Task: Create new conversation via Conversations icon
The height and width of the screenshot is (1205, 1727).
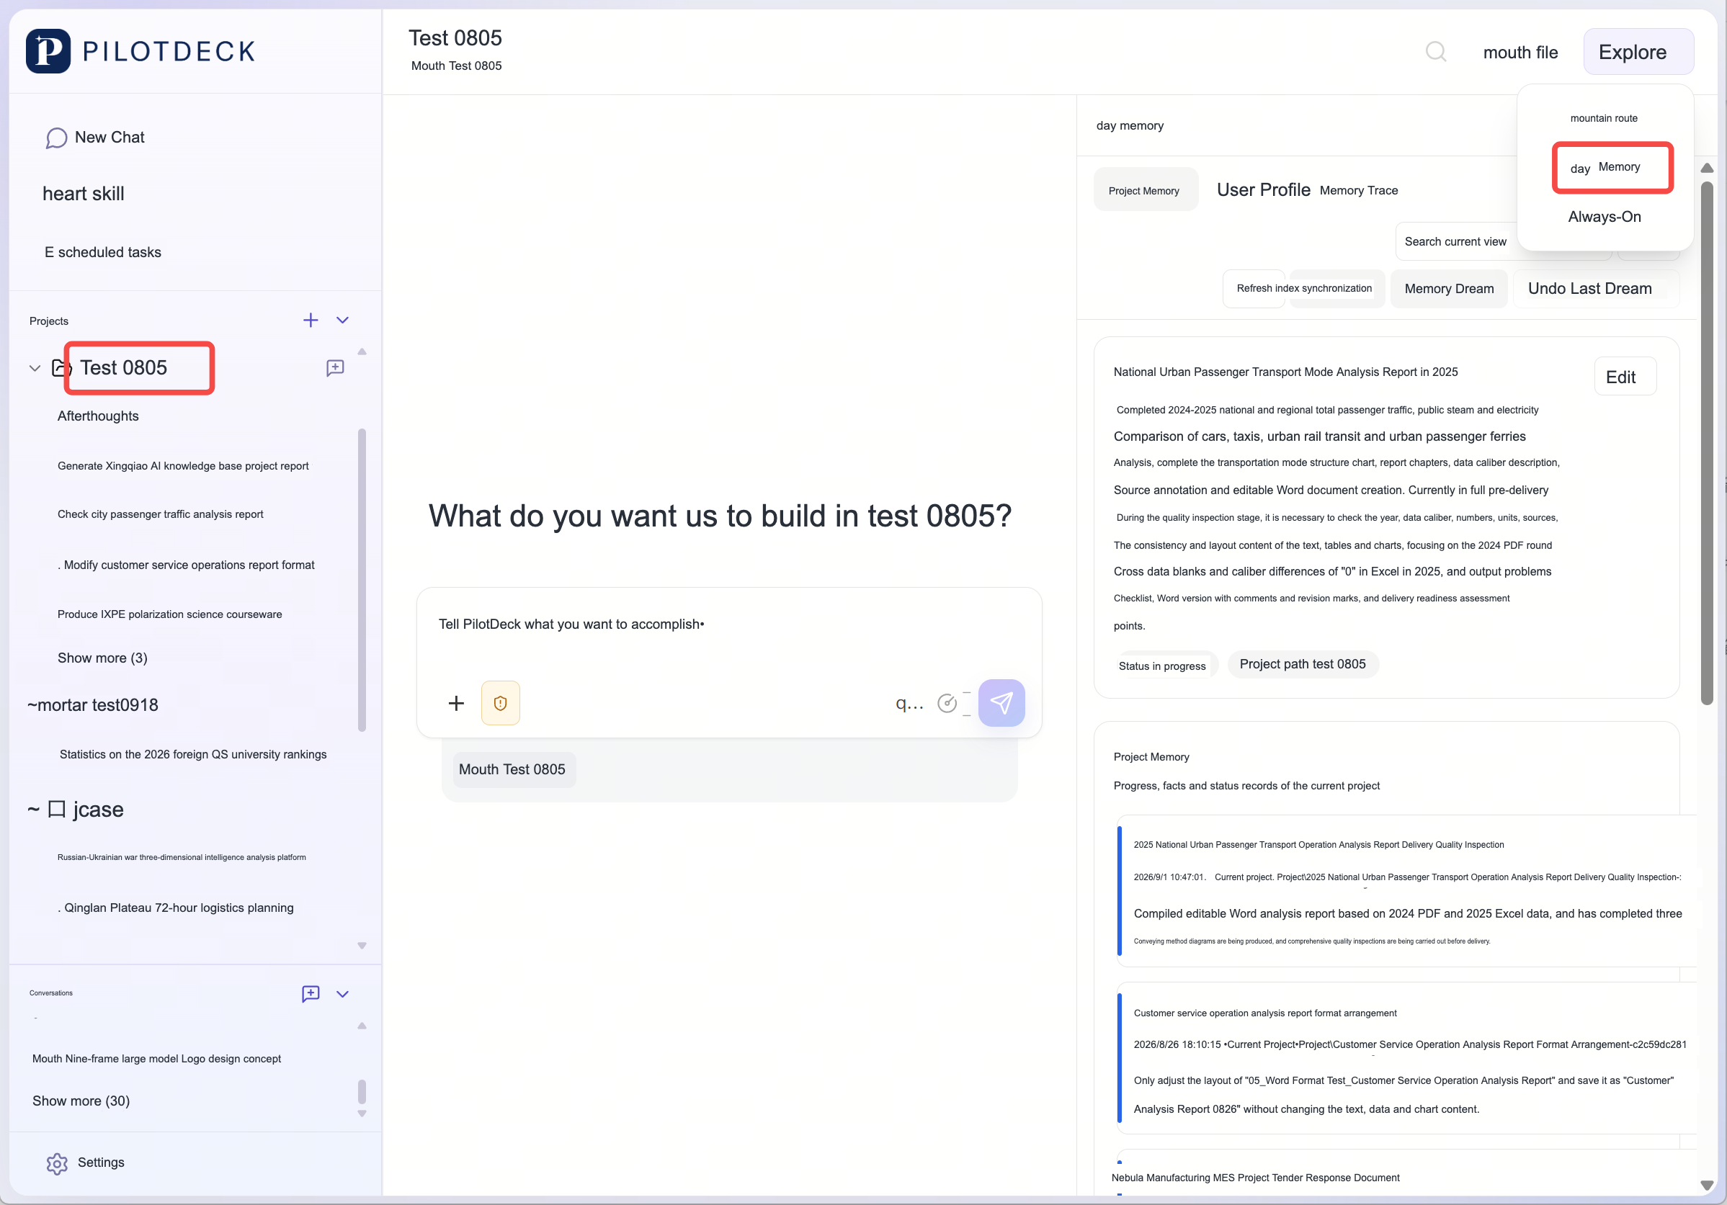Action: 311,994
